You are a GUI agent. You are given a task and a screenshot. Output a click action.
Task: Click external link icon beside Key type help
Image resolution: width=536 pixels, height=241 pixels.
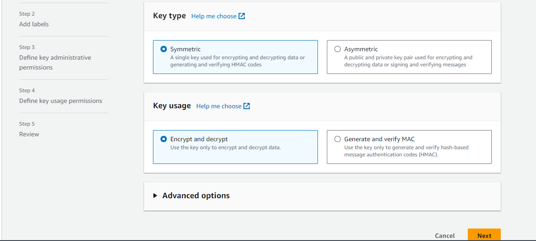click(x=242, y=16)
